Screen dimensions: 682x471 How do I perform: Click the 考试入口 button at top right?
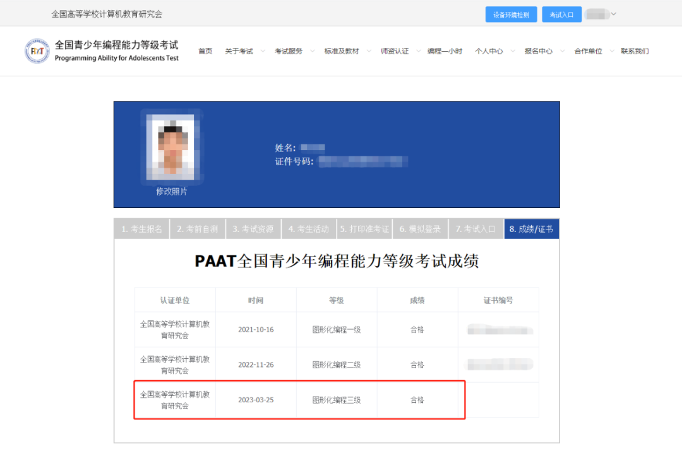click(561, 14)
